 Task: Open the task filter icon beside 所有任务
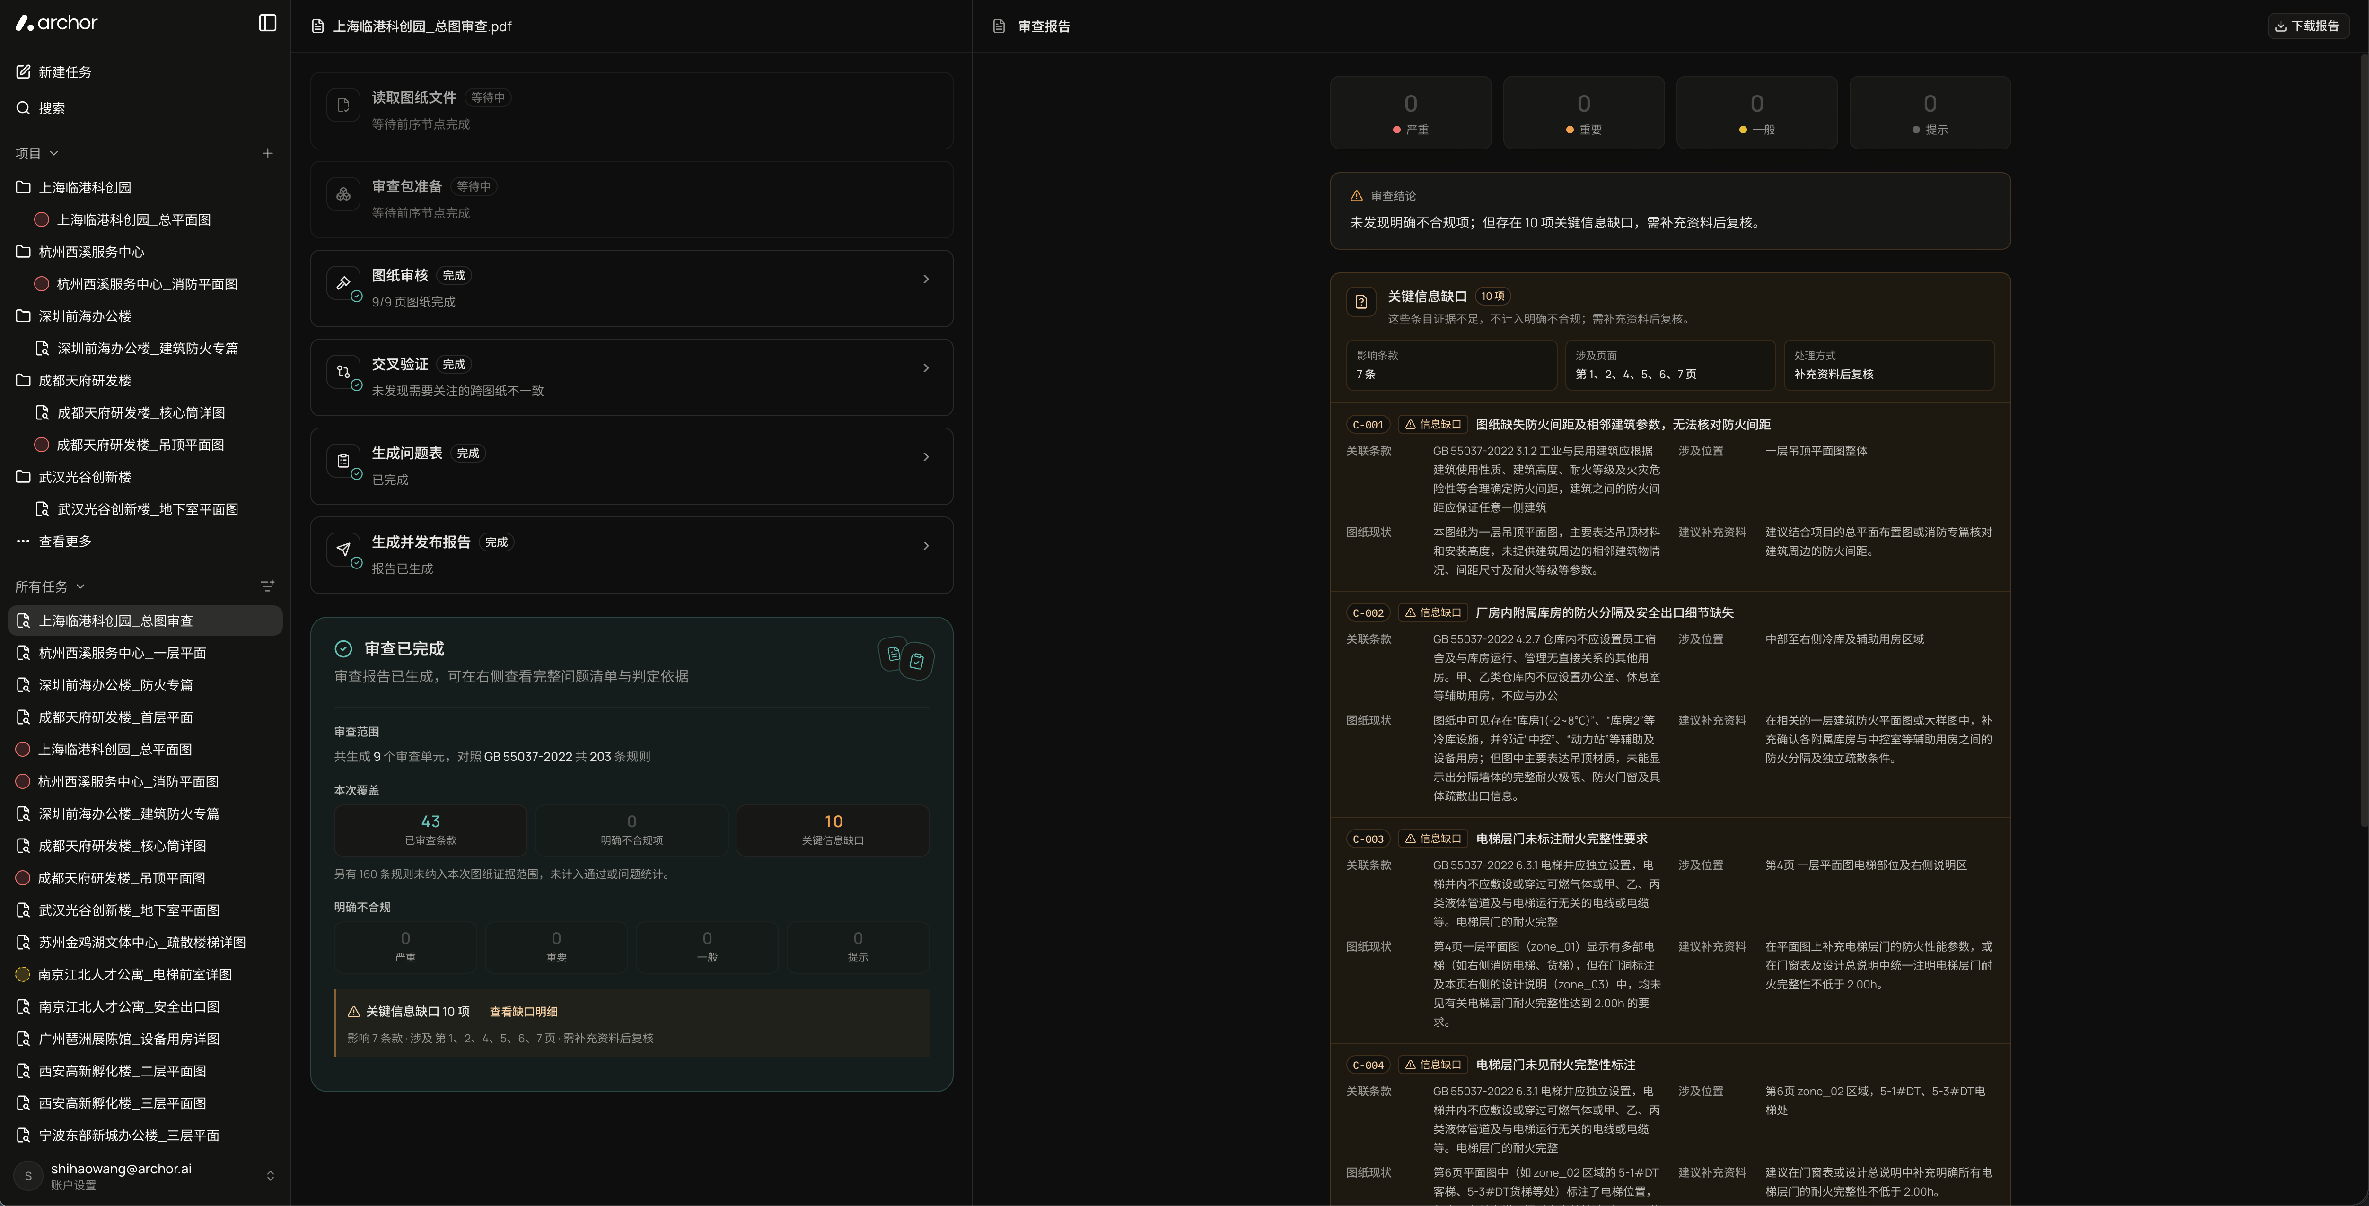(268, 586)
